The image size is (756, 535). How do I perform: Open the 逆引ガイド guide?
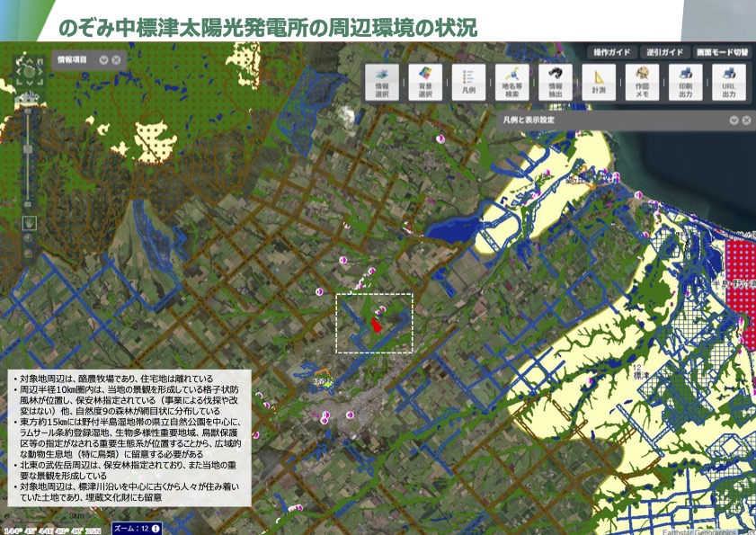(x=664, y=52)
